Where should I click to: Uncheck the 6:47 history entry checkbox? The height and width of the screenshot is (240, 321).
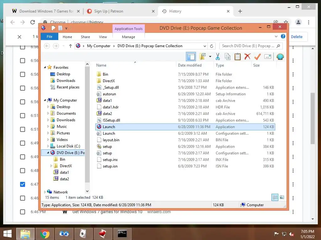[x=23, y=184]
